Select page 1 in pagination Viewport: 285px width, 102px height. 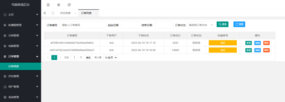[x=54, y=58]
